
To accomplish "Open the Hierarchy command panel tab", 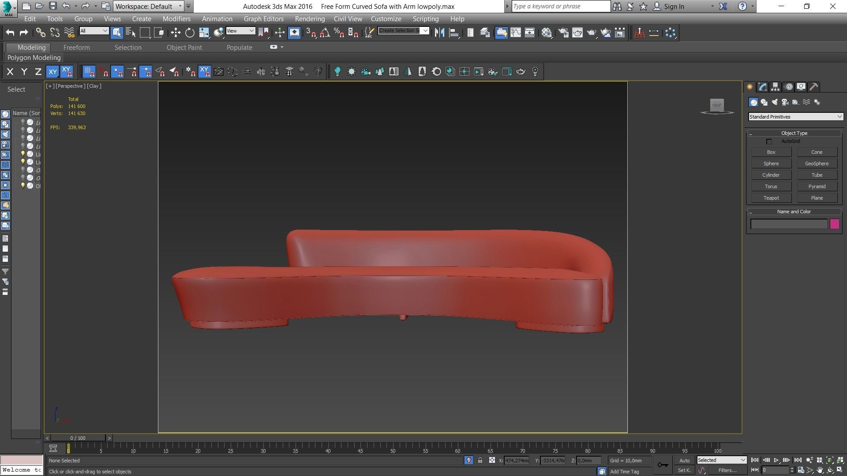I will tap(775, 87).
